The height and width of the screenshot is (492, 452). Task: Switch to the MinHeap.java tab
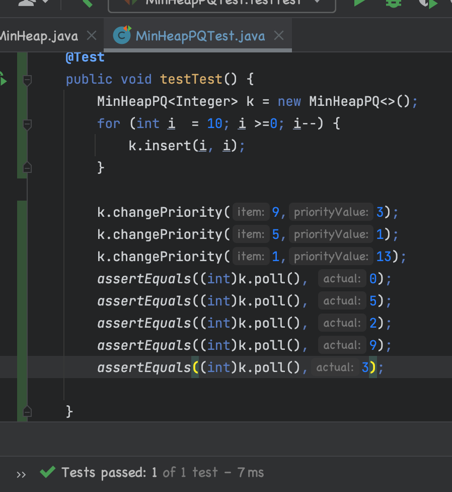click(x=38, y=36)
